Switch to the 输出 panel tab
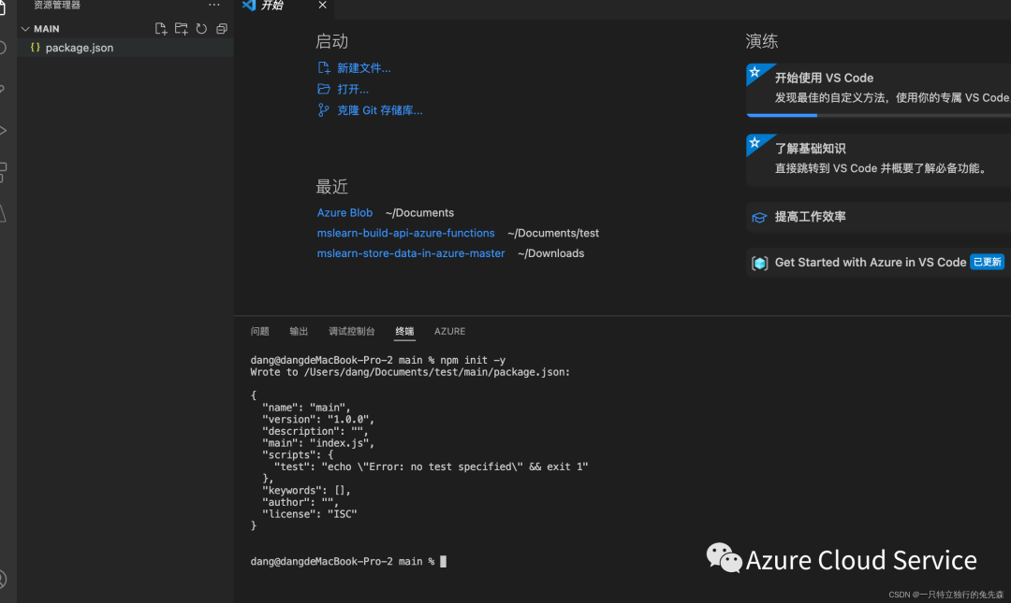Image resolution: width=1011 pixels, height=603 pixels. [x=299, y=331]
